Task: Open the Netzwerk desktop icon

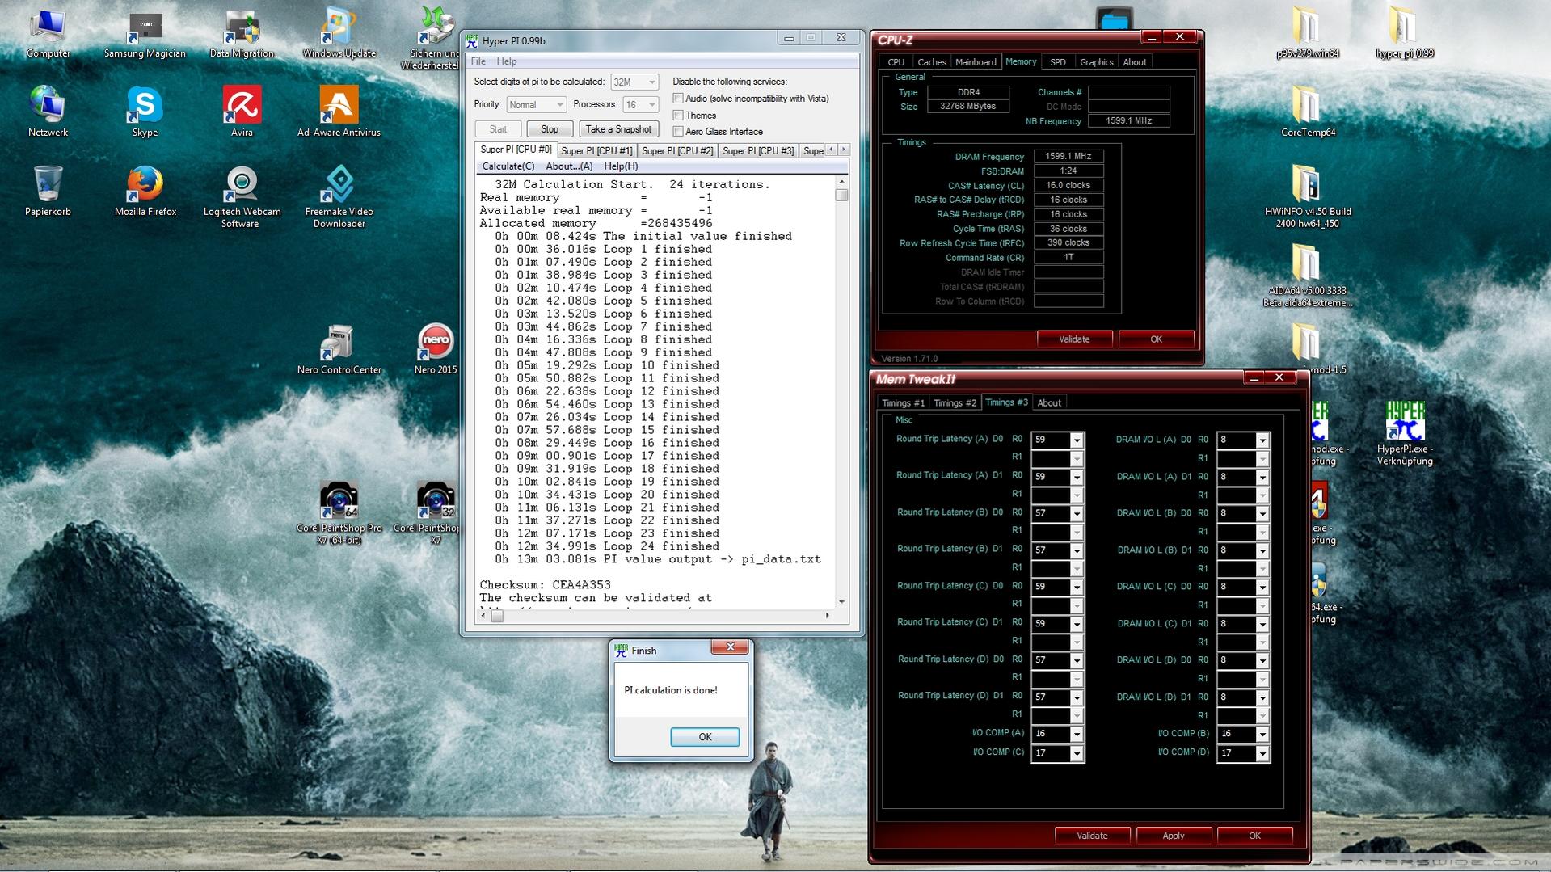Action: point(48,112)
